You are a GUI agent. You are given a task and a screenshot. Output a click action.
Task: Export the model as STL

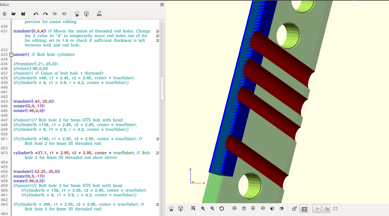(x=99, y=14)
